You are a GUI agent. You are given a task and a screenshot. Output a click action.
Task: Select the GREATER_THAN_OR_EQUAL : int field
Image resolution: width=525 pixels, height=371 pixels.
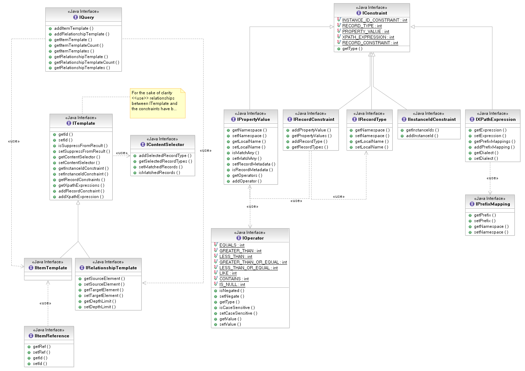tap(253, 262)
